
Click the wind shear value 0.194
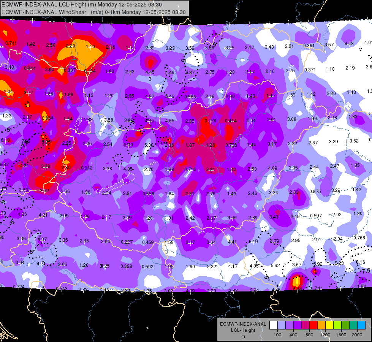pyautogui.click(x=90, y=71)
